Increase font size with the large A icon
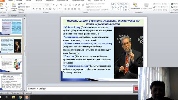Viewport: 178px width, 100px height. pyautogui.click(x=54, y=5)
